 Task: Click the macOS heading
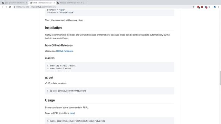tap(50, 58)
